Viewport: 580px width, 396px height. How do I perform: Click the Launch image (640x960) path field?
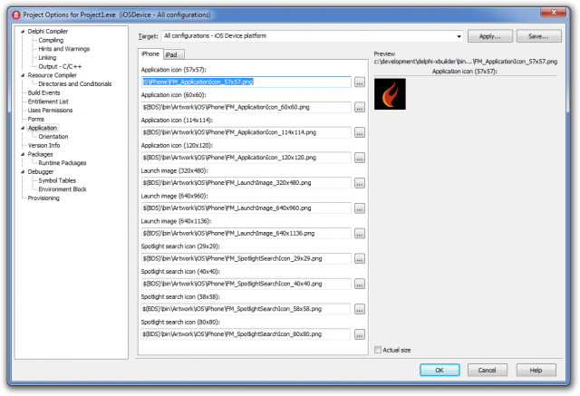(246, 208)
